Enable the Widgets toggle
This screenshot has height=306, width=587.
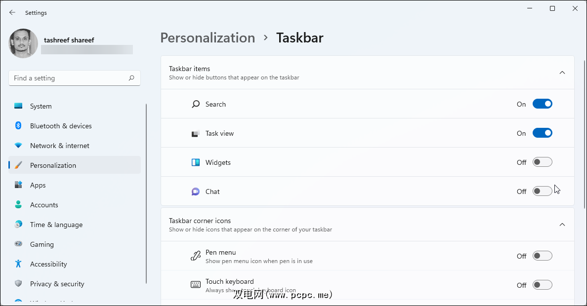tap(542, 162)
